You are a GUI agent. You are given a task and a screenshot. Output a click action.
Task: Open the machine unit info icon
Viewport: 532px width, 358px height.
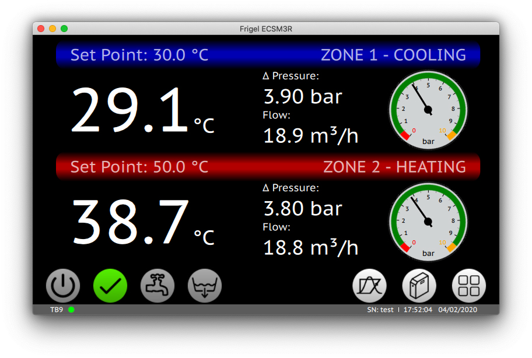419,286
